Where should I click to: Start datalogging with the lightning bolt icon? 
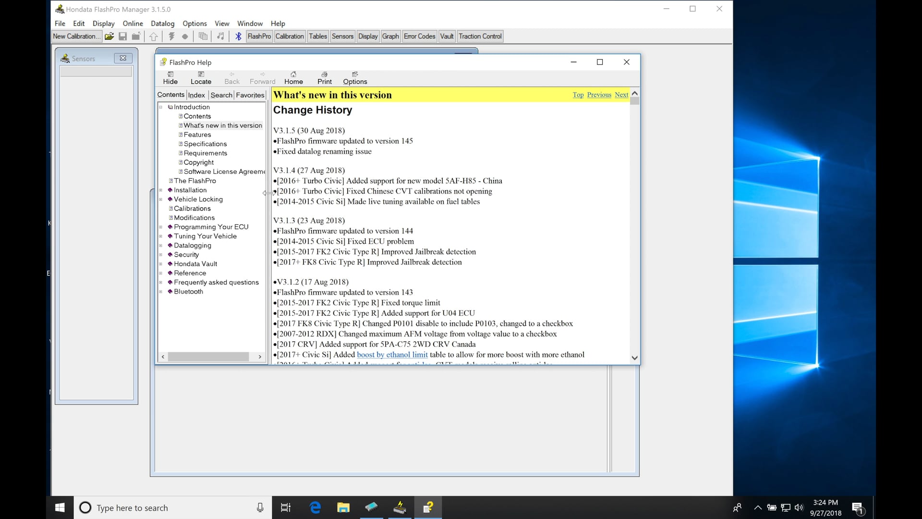[x=171, y=36]
